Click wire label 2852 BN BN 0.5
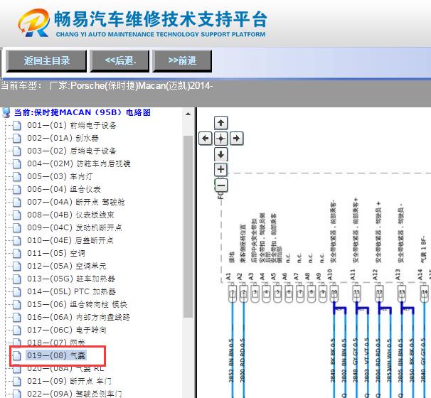This screenshot has height=398, width=431. point(231,360)
